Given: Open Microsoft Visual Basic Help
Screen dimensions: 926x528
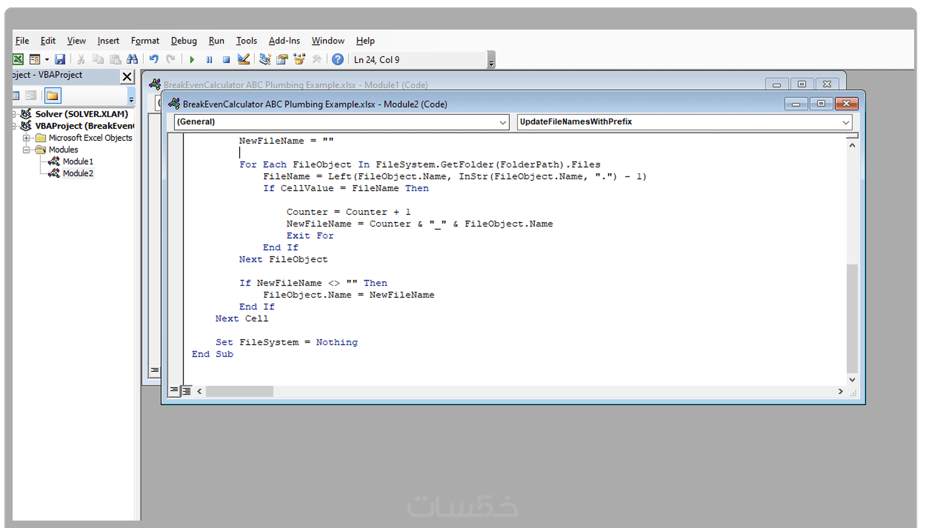Looking at the screenshot, I should [x=338, y=60].
